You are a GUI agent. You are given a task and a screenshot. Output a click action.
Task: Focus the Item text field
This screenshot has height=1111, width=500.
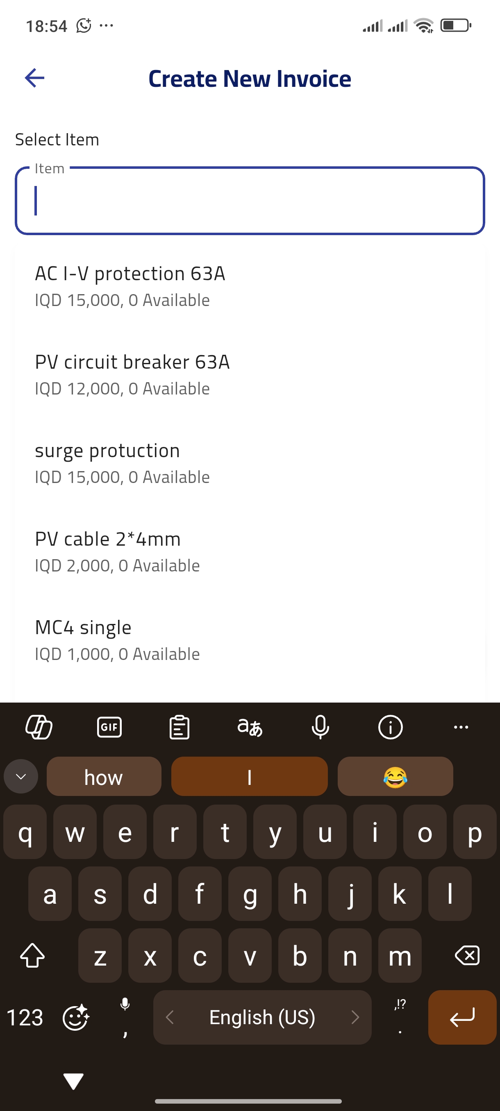(250, 201)
